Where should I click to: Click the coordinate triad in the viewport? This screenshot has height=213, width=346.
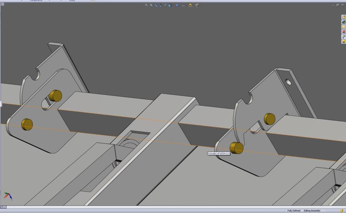point(8,196)
